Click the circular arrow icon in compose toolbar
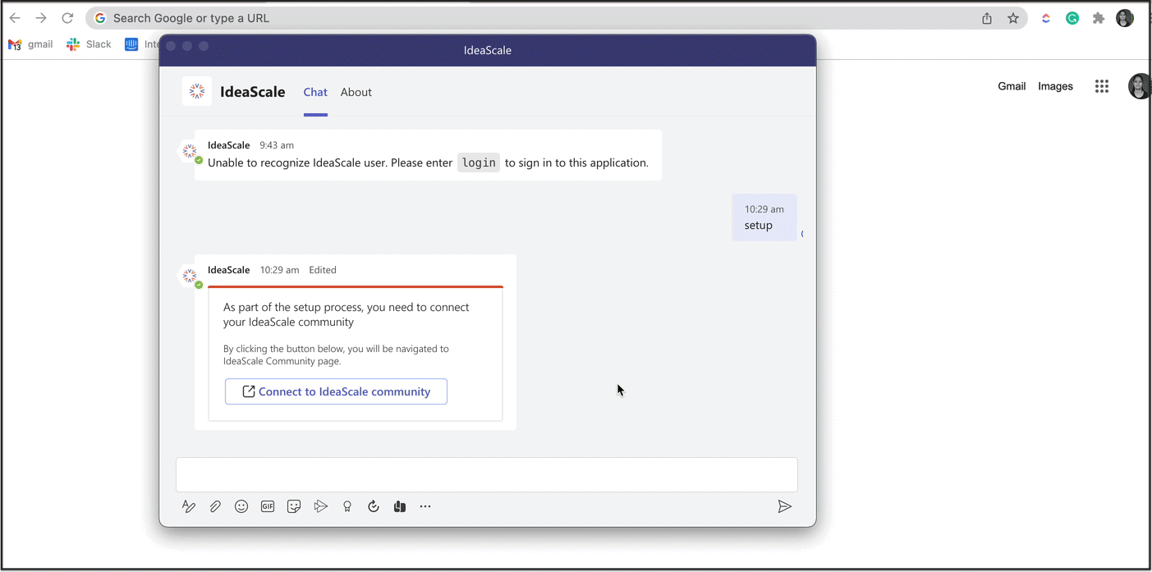The height and width of the screenshot is (572, 1152). point(374,506)
